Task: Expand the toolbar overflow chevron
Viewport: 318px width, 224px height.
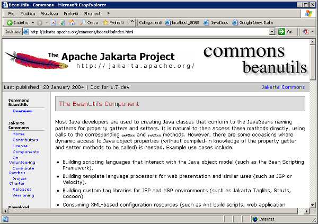Action: tap(132, 21)
